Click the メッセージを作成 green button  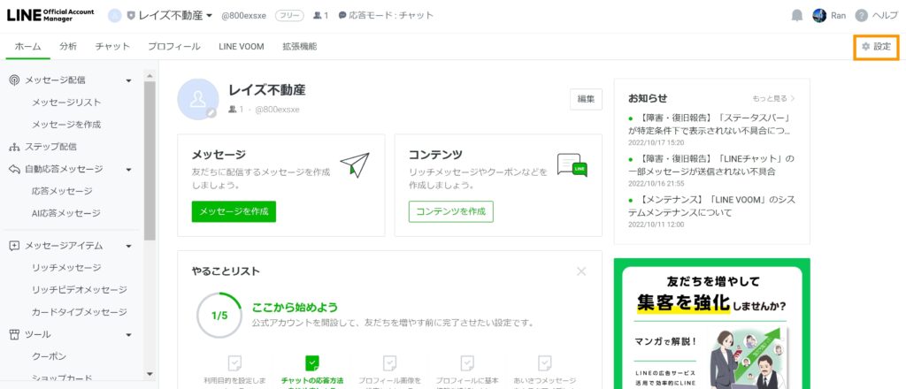[234, 211]
